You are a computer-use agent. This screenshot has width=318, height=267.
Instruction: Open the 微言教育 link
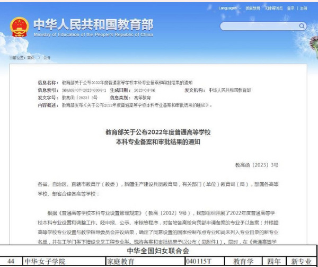(x=253, y=8)
